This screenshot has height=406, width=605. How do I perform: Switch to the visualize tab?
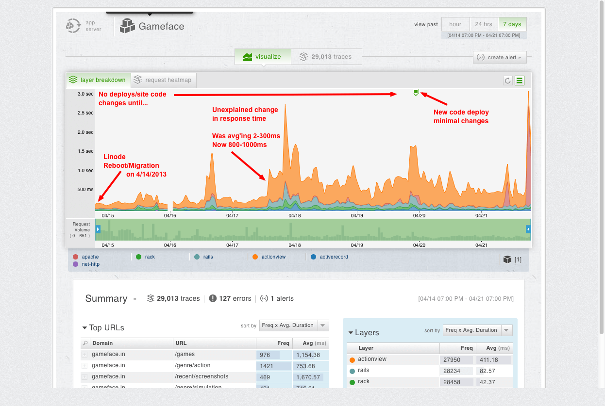[x=263, y=57]
